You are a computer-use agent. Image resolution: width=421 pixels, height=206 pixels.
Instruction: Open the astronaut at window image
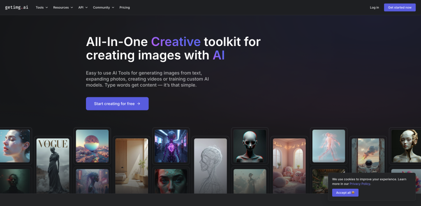(x=368, y=156)
